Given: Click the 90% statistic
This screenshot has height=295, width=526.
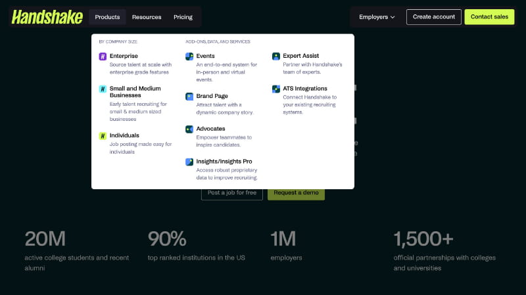Looking at the screenshot, I should coord(167,238).
